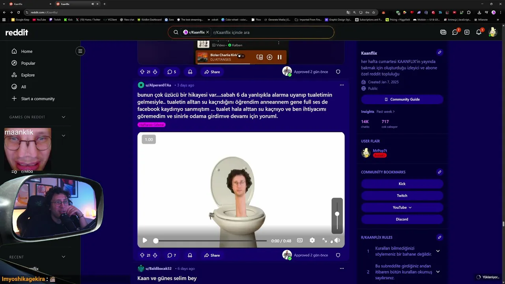
Task: Open the 5 comments on first post
Action: point(172,72)
